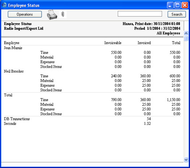Select Jean Marais Time invoiceable 550.00
Screen dimensions: 190x168
116,53
